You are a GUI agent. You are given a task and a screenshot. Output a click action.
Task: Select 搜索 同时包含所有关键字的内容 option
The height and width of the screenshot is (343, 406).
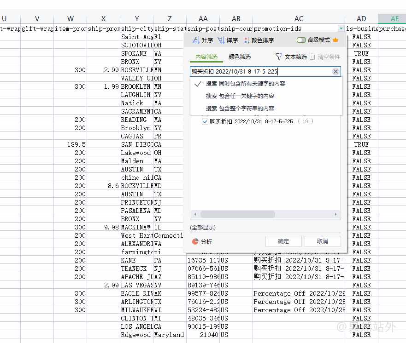click(x=246, y=84)
